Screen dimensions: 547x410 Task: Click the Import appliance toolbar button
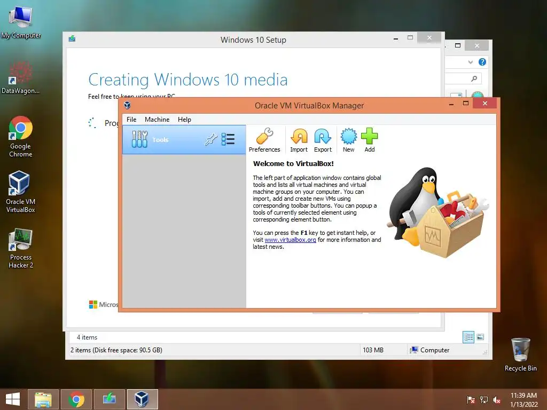tap(299, 140)
